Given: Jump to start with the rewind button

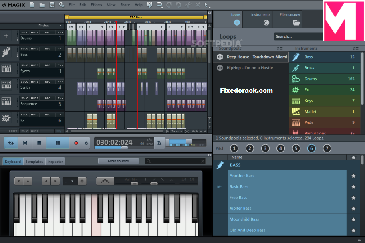Looking at the screenshot, I should (x=25, y=143).
